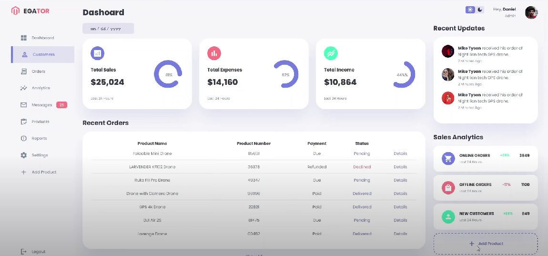Click the Customers person icon in sidebar
The image size is (548, 256).
tap(24, 54)
